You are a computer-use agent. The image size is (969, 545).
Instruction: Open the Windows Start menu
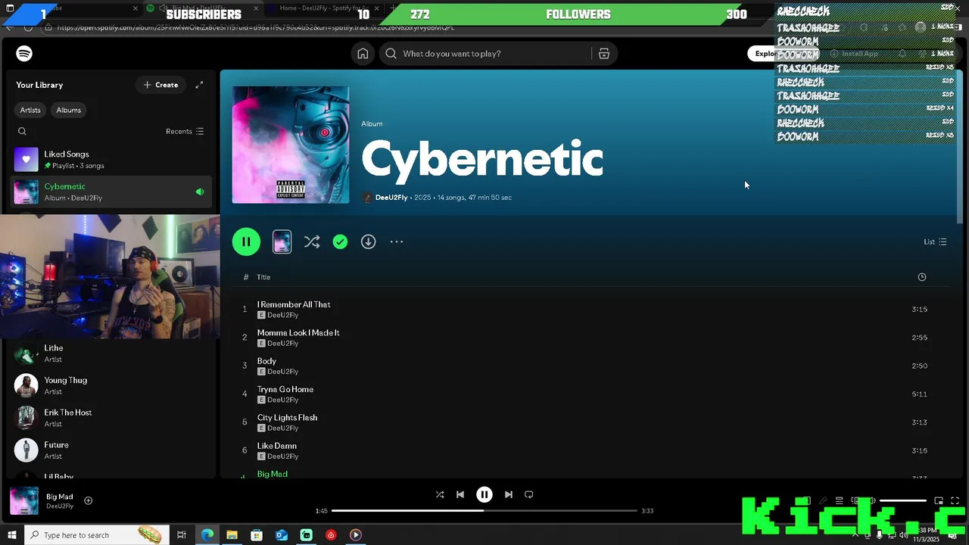tap(11, 535)
